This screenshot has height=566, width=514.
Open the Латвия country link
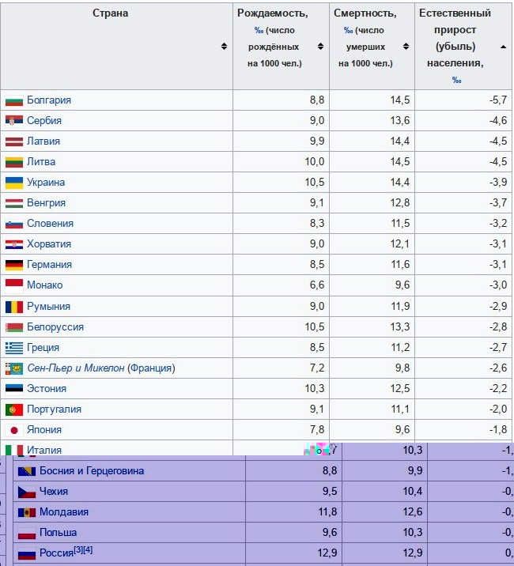(x=43, y=141)
